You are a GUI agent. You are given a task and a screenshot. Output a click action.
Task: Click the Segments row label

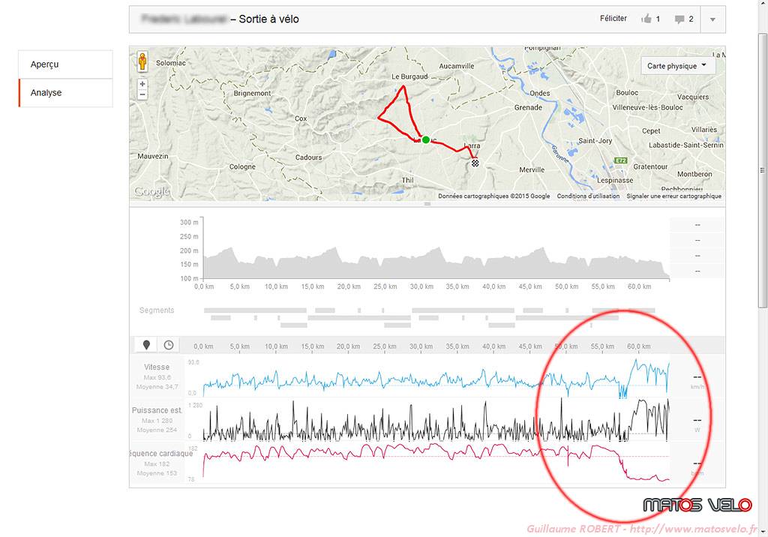coord(157,310)
